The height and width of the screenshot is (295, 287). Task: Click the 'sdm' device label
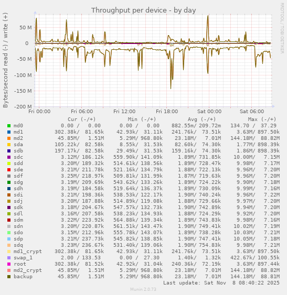pyautogui.click(x=18, y=220)
